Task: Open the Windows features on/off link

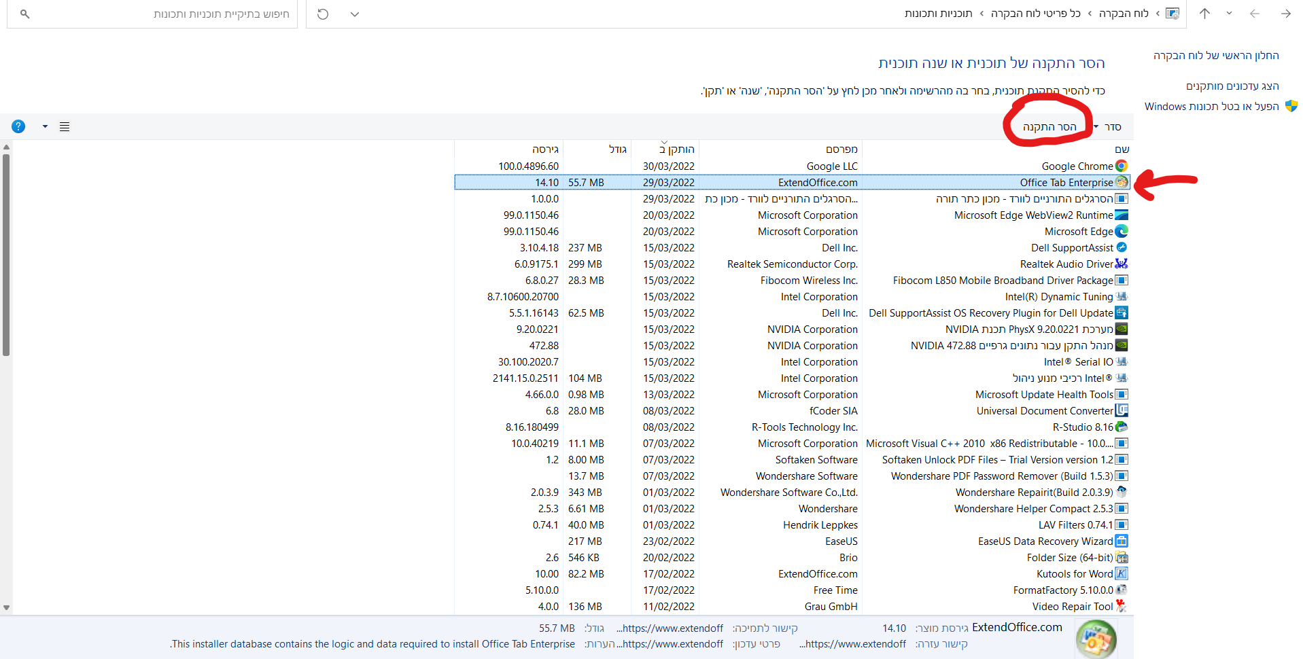Action: coord(1211,106)
